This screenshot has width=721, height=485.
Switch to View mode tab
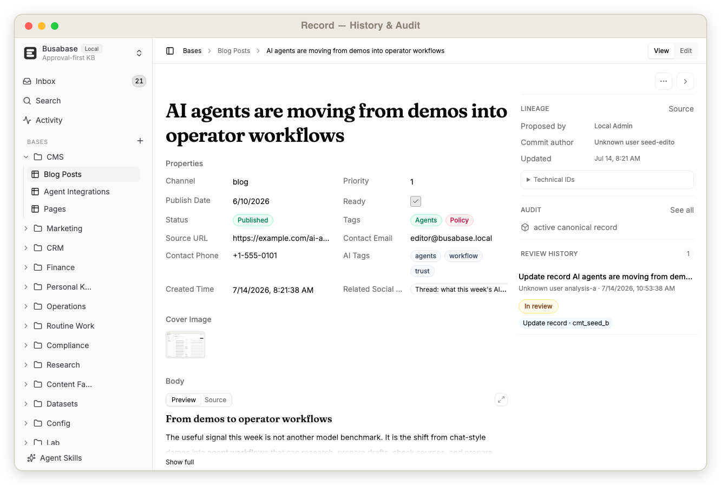click(x=661, y=51)
